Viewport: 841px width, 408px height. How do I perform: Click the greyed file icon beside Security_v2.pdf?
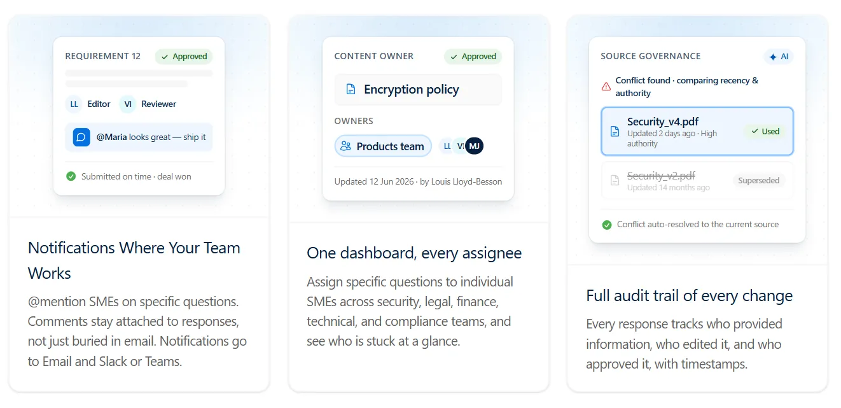(615, 181)
